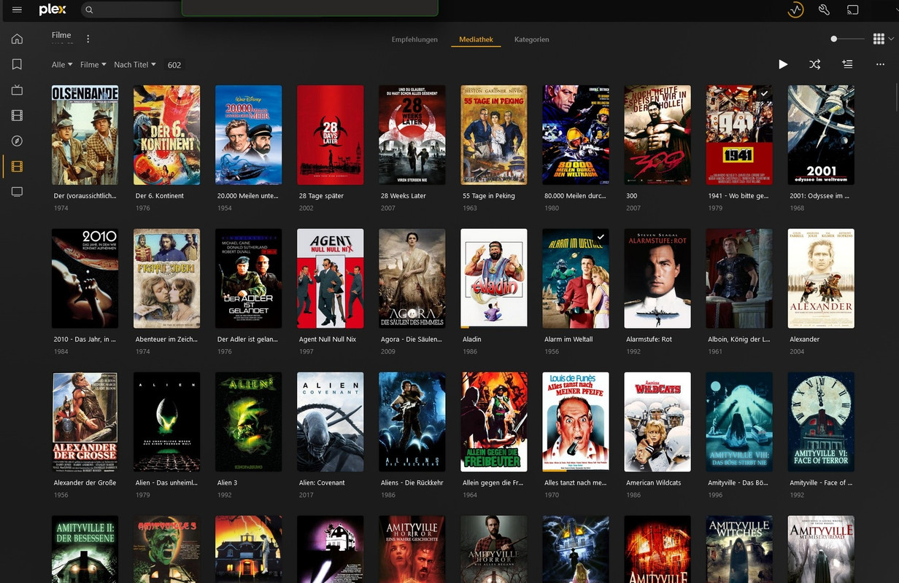Open settings wrench icon
899x583 pixels.
coord(824,10)
